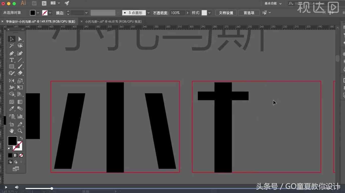Click the toolbox large Fill swatch
This screenshot has height=193, width=345.
12,141
